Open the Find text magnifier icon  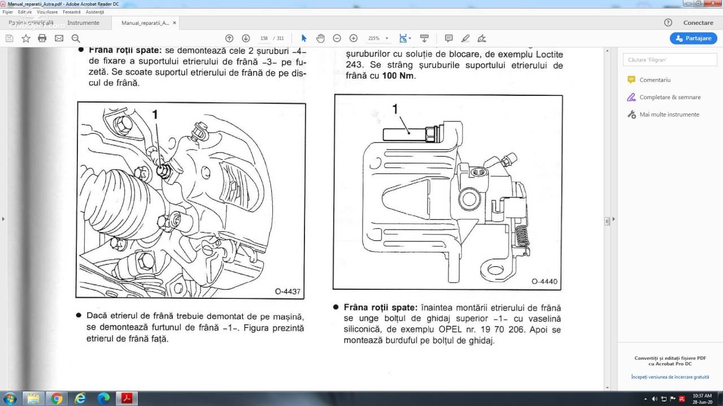pos(76,38)
